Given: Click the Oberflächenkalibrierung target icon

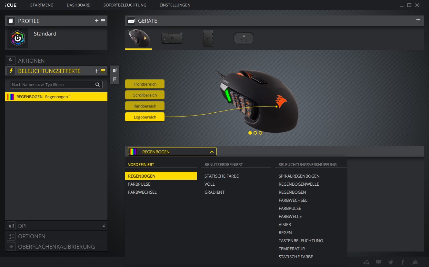Looking at the screenshot, I should tap(11, 246).
